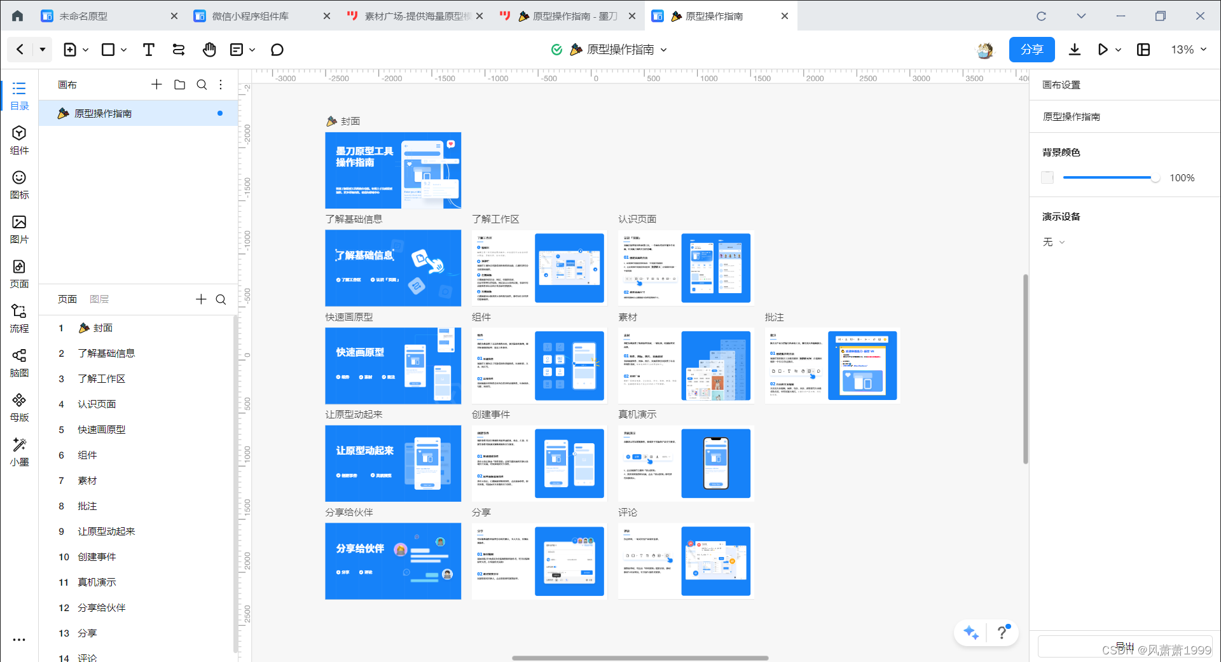The height and width of the screenshot is (662, 1221).
Task: Click the more options ellipsis in sidebar
Action: click(x=19, y=640)
